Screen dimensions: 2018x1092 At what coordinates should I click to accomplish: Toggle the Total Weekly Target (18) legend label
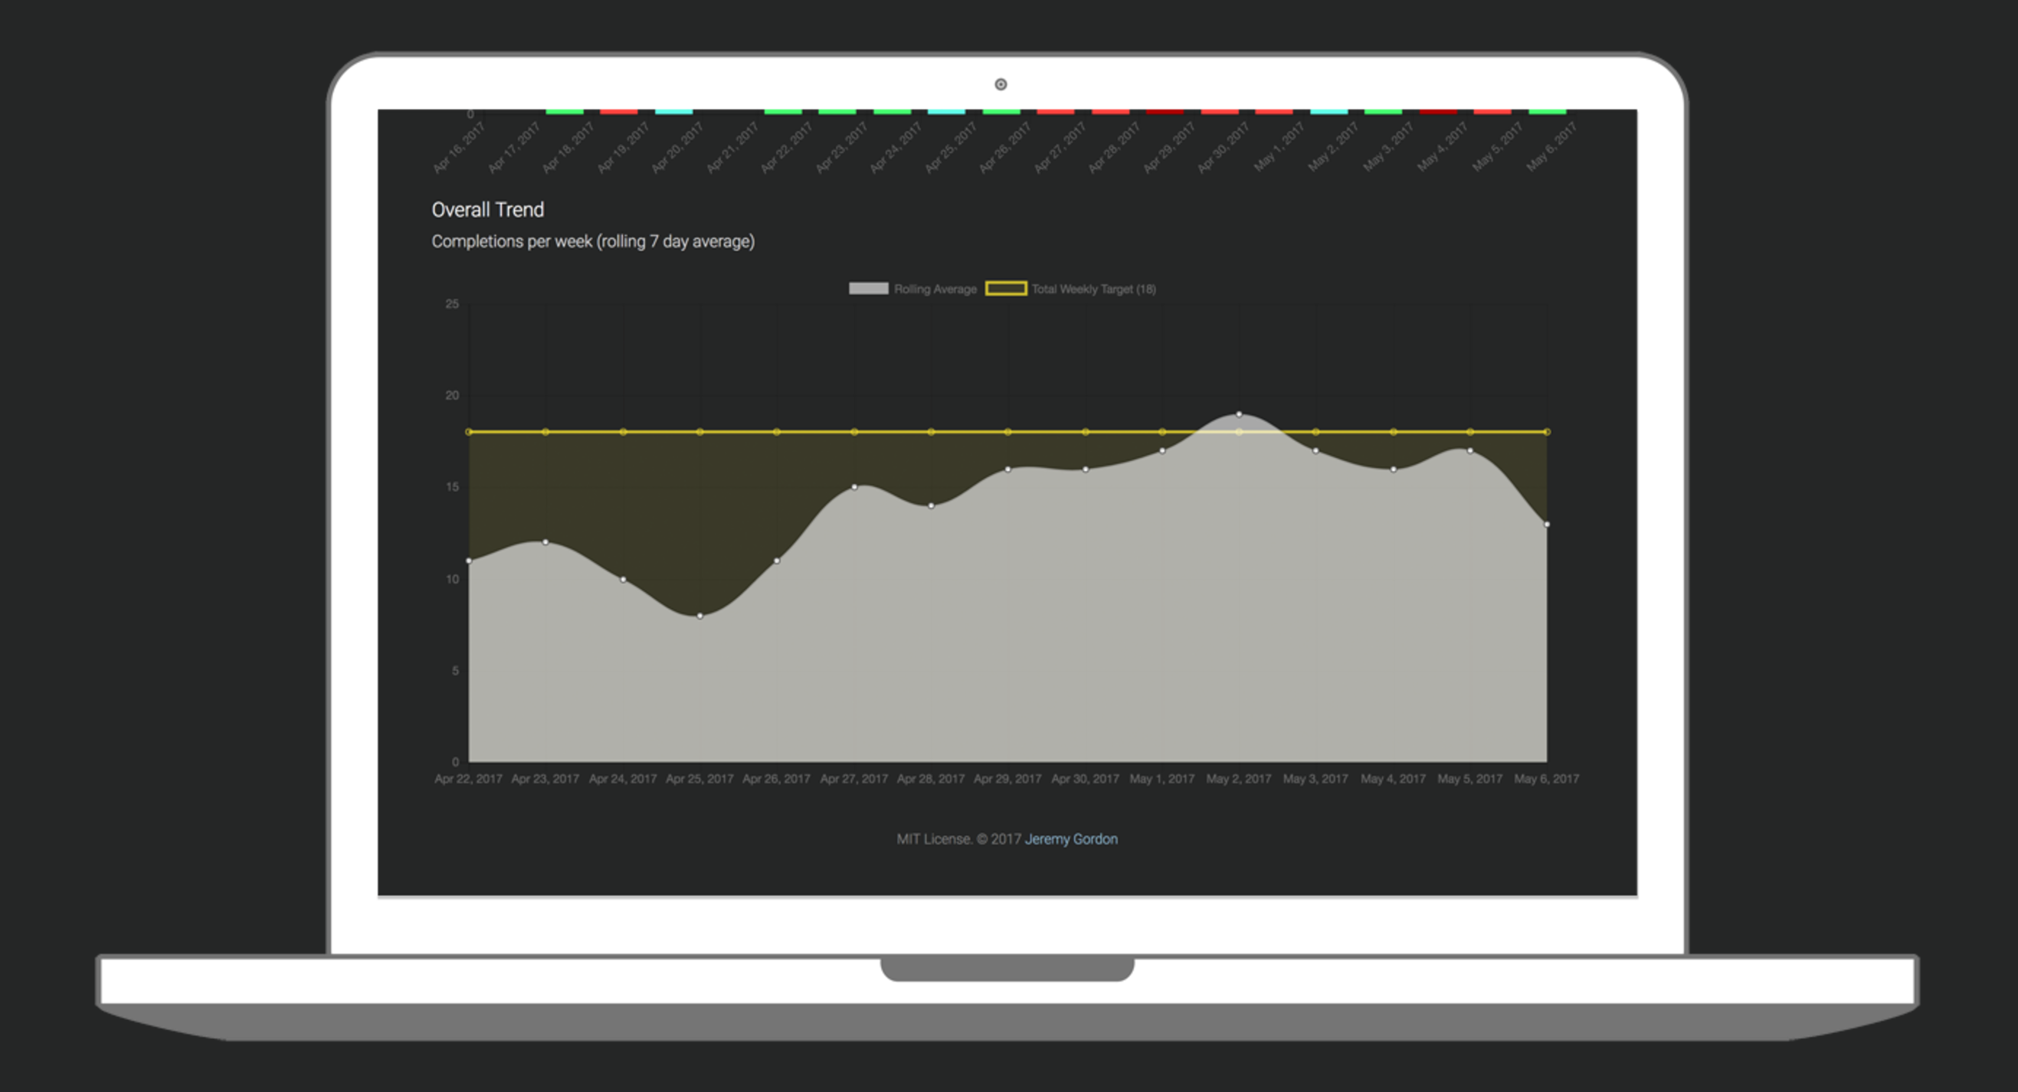(1093, 289)
